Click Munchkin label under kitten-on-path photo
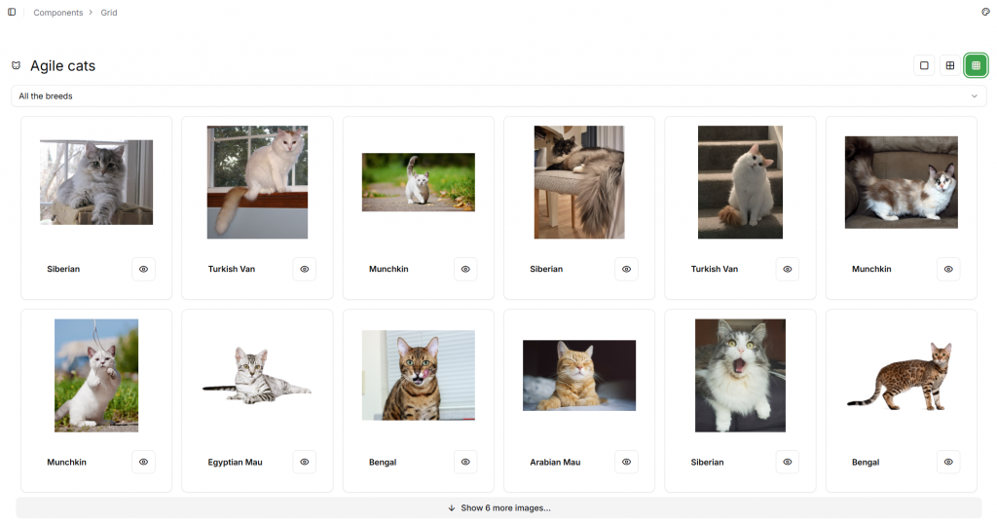997x524 pixels. [388, 269]
